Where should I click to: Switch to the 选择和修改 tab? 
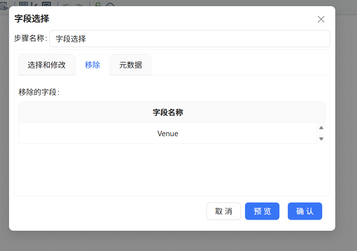47,65
